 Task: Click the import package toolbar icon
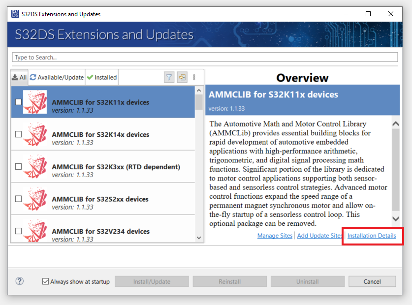point(182,77)
